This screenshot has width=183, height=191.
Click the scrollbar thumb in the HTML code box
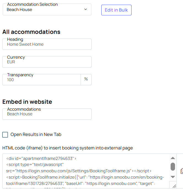[173, 167]
